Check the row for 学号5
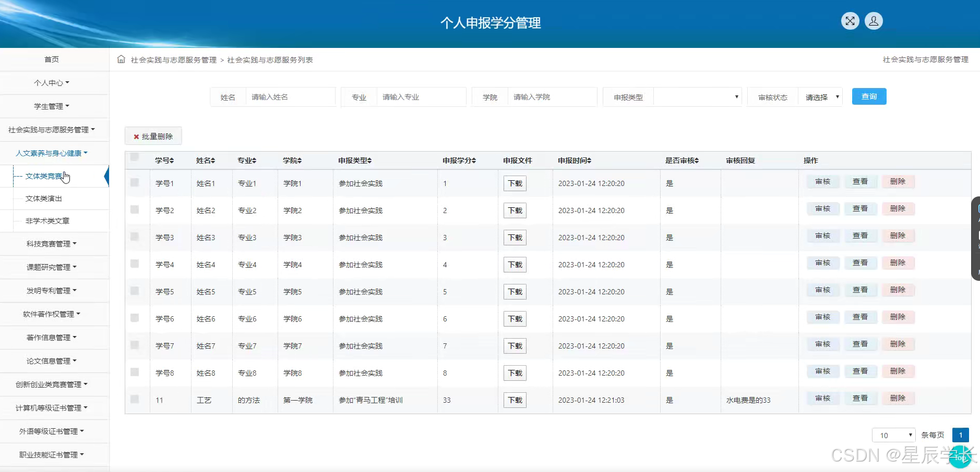Screen dimensions: 980x472 [x=135, y=291]
